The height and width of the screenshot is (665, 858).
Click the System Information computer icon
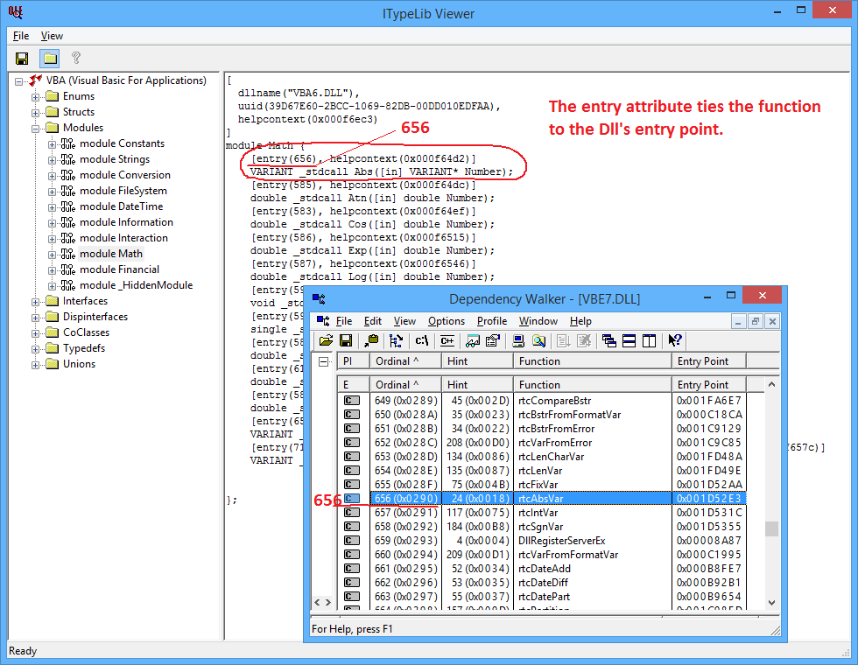click(518, 340)
